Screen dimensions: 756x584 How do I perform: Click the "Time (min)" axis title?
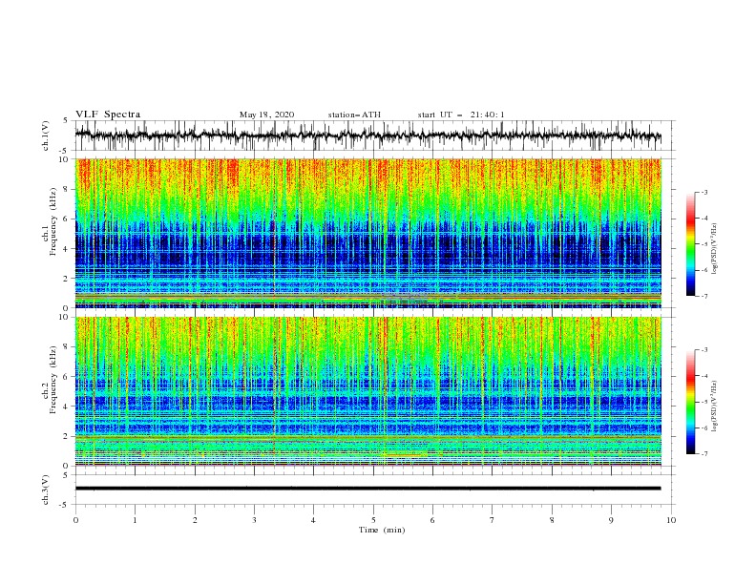click(x=382, y=530)
